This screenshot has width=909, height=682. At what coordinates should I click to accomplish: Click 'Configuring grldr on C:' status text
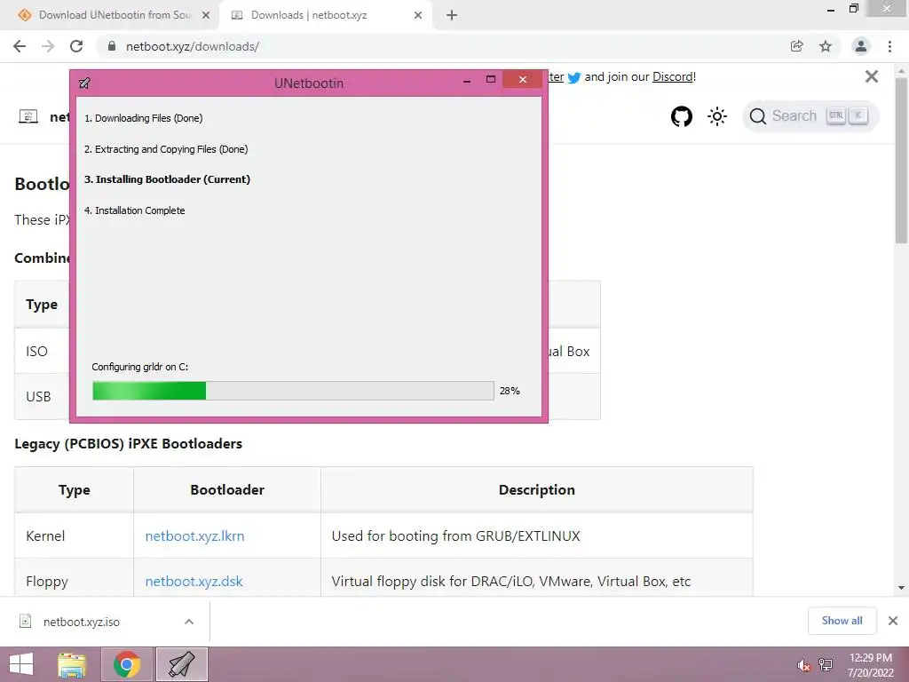tap(139, 367)
